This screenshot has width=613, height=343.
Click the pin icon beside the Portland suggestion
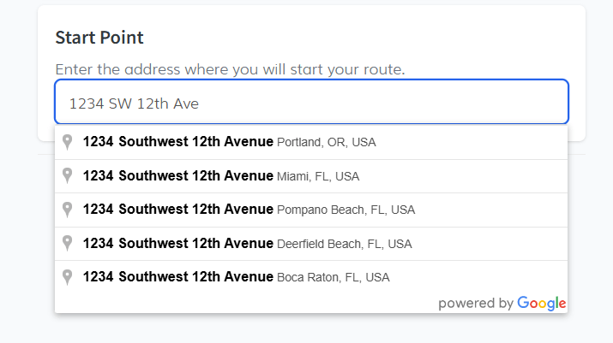pos(68,142)
